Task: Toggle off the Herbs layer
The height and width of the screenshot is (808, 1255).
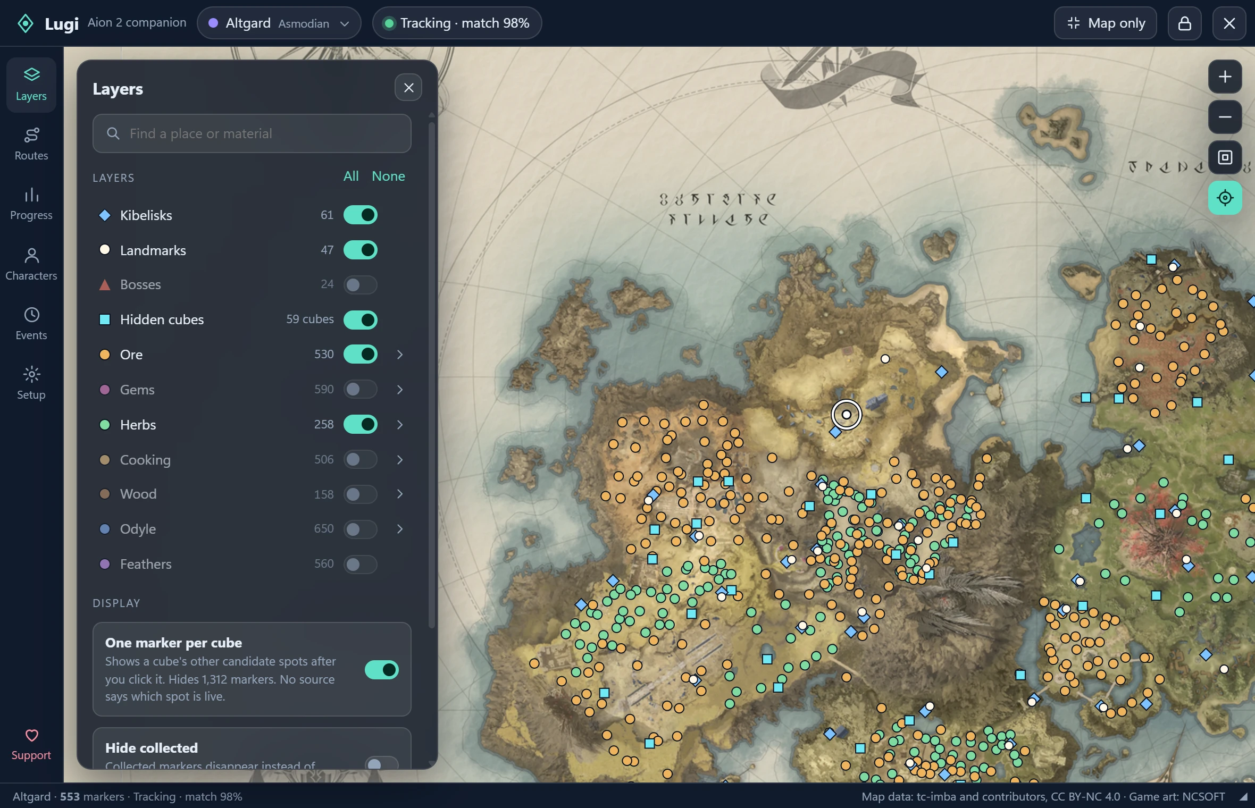Action: tap(361, 424)
